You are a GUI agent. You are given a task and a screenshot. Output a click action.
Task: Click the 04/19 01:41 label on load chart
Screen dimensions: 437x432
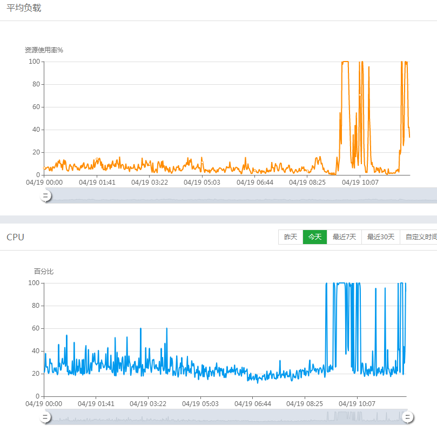coord(97,183)
